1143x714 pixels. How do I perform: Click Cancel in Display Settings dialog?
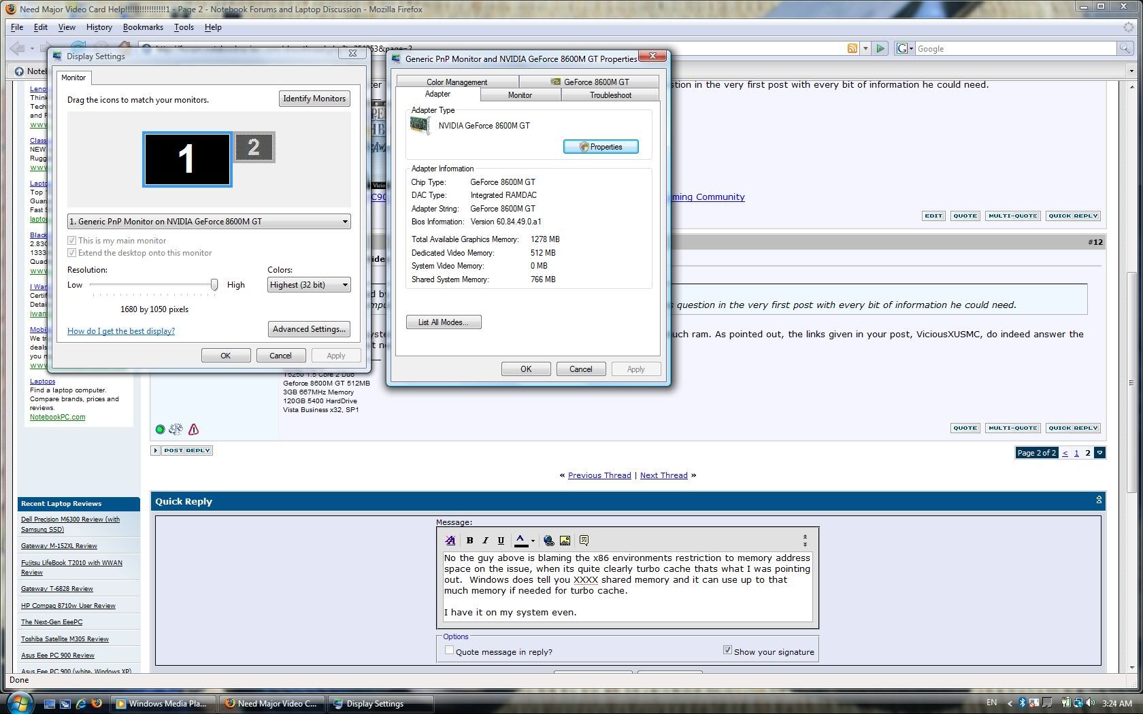click(280, 356)
